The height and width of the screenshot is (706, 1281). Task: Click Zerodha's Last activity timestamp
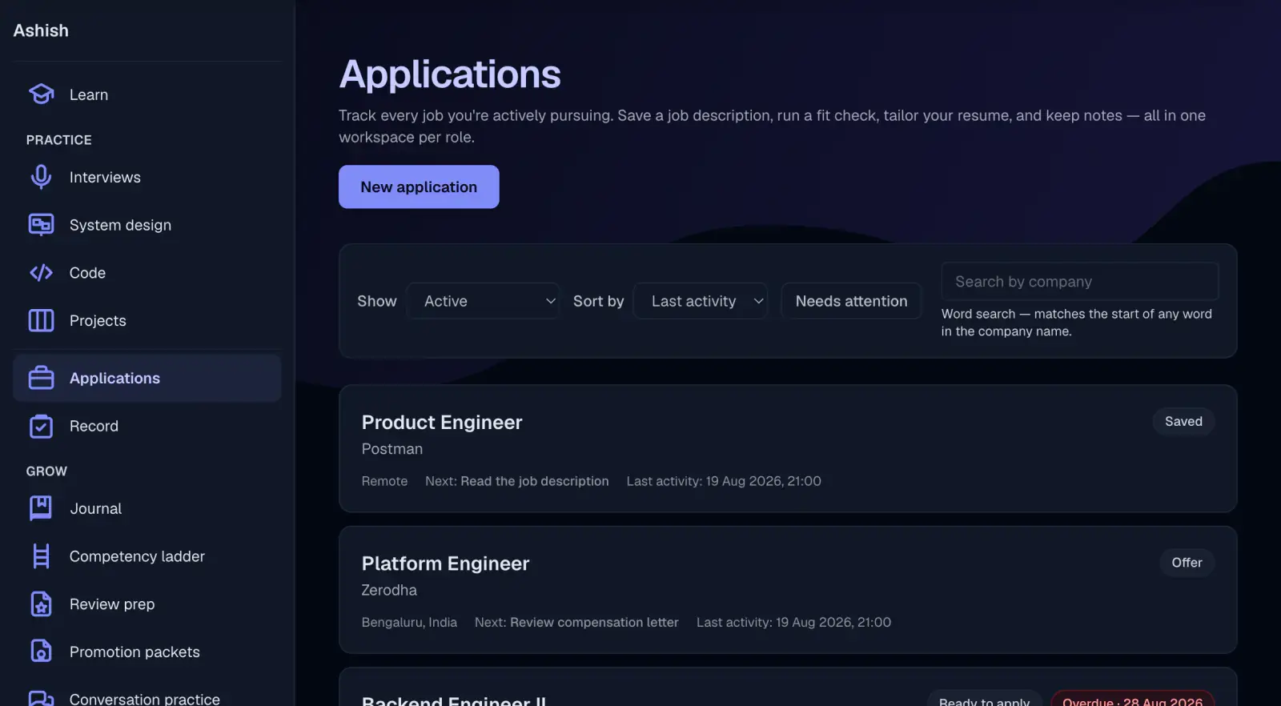(793, 622)
